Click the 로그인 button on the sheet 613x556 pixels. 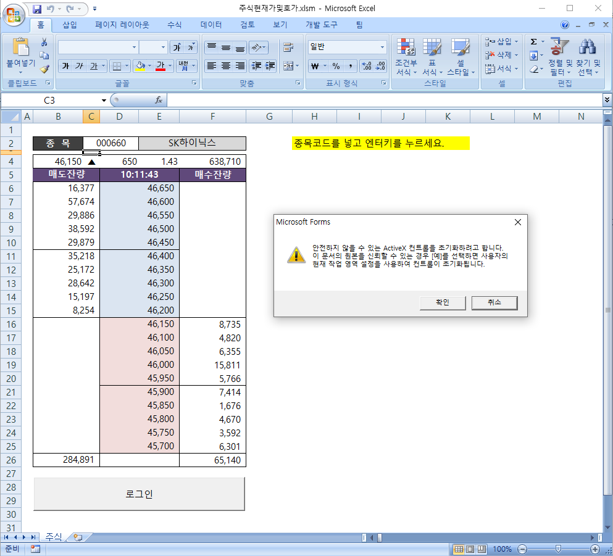[139, 494]
